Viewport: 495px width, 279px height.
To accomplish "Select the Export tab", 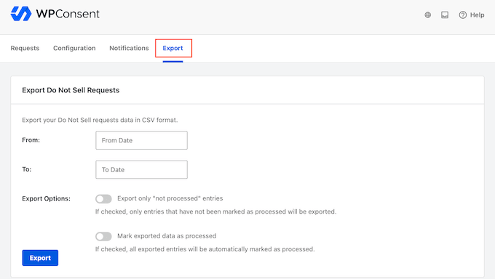I will [x=173, y=48].
